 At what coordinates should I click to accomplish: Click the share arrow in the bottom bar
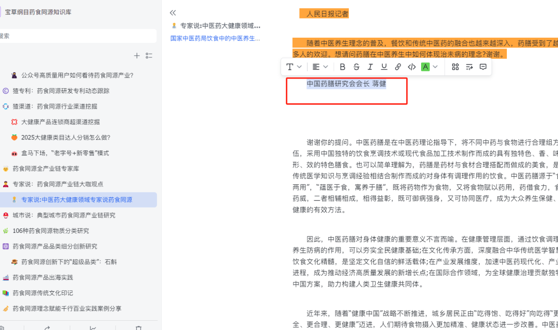(x=47, y=327)
